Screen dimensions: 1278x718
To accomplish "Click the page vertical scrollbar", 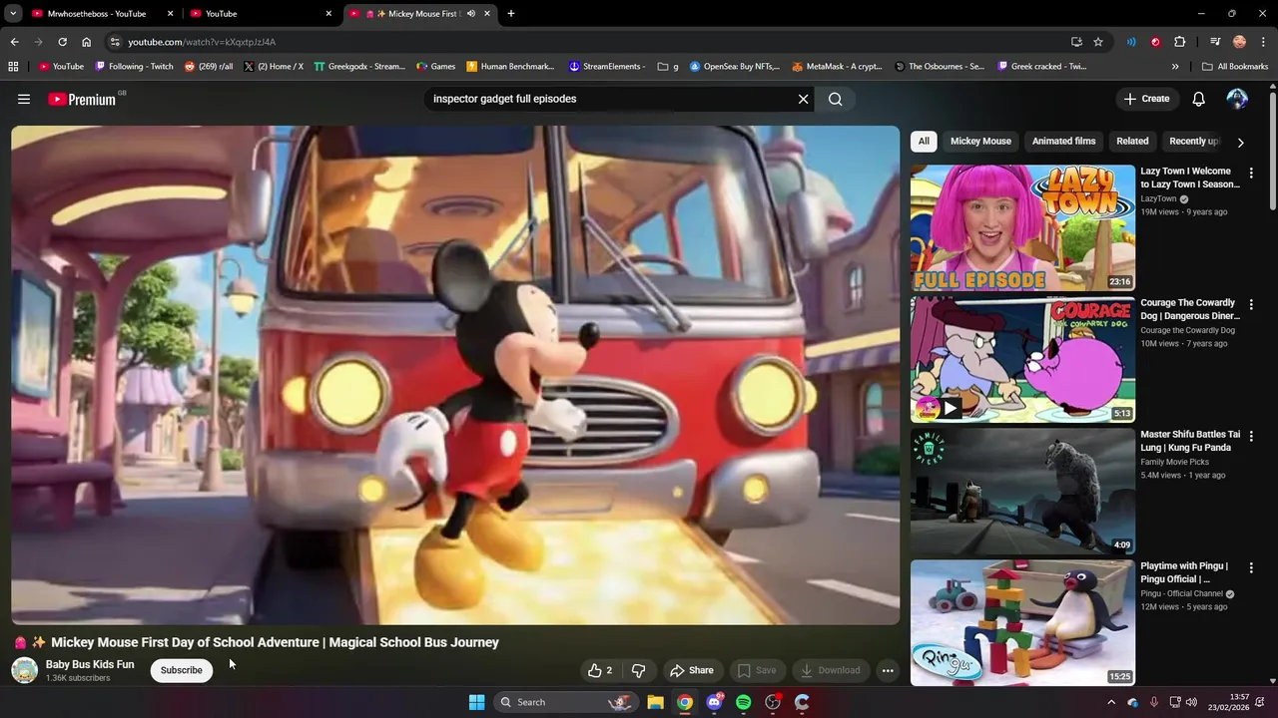I will click(x=1272, y=150).
